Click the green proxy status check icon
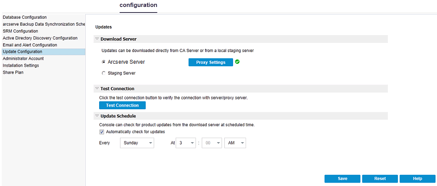This screenshot has width=437, height=186. tap(237, 62)
